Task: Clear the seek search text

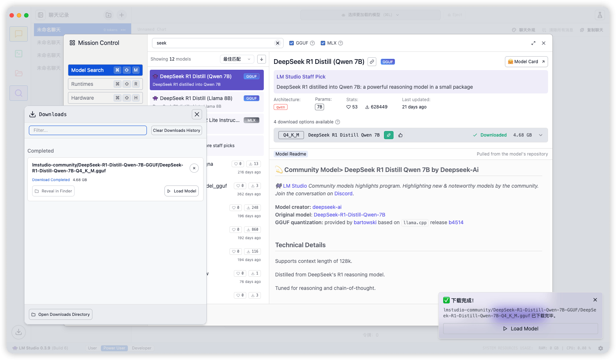Action: click(x=278, y=43)
